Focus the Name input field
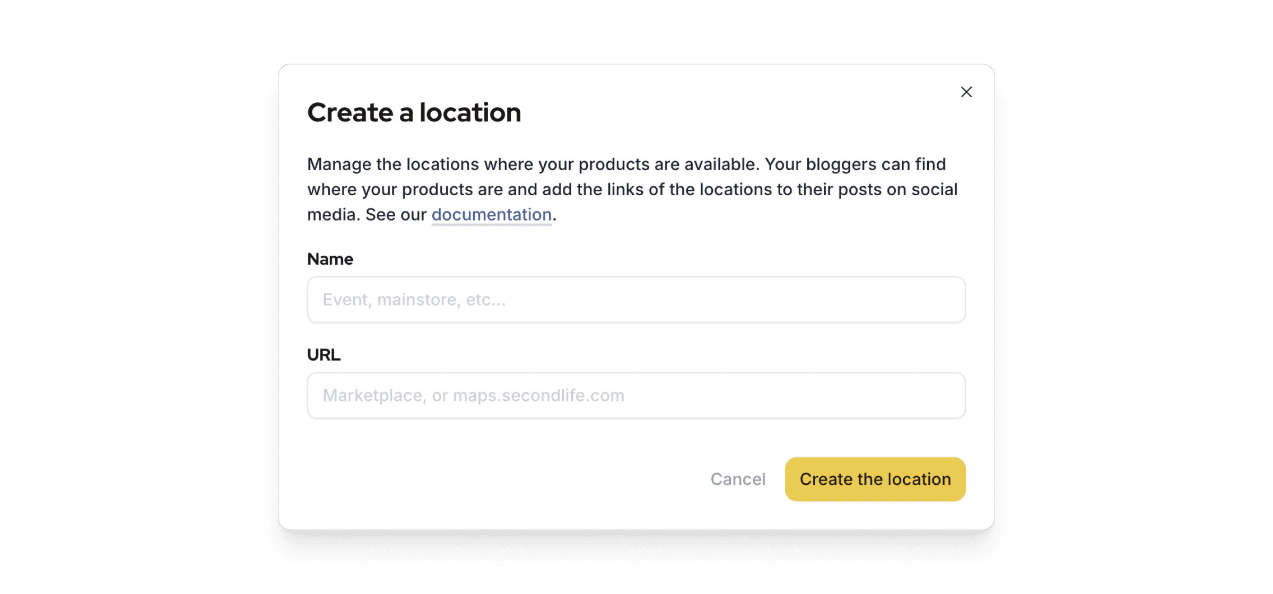 click(636, 300)
